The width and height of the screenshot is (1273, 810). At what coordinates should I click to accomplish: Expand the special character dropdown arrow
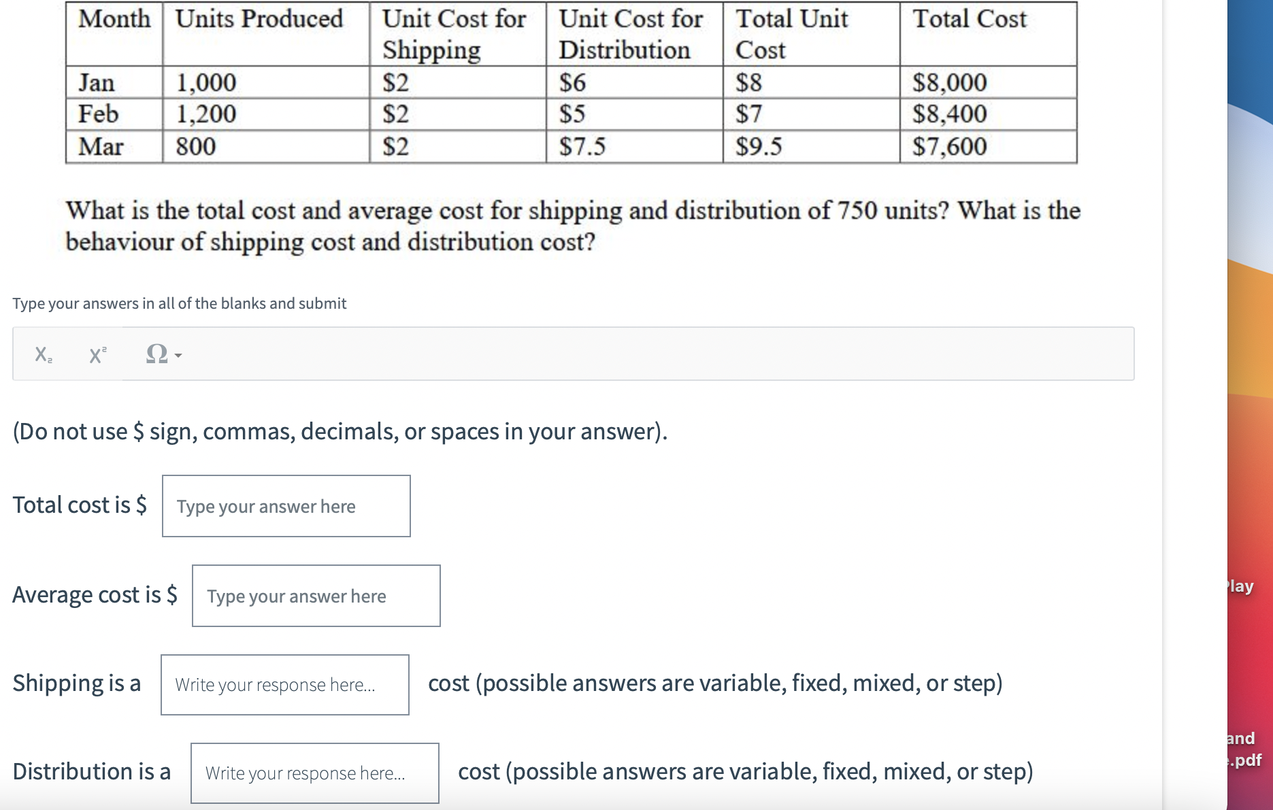click(x=176, y=356)
